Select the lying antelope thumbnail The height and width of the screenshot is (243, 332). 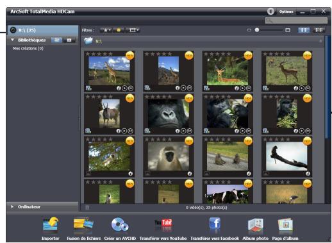228,71
